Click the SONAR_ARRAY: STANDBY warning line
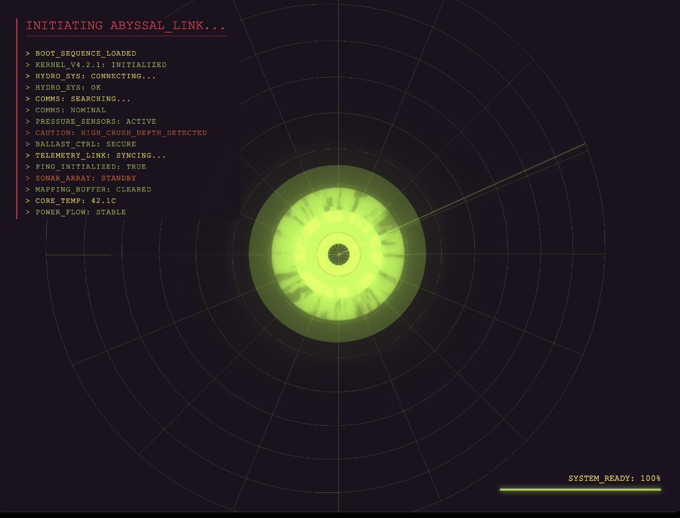 pos(81,178)
